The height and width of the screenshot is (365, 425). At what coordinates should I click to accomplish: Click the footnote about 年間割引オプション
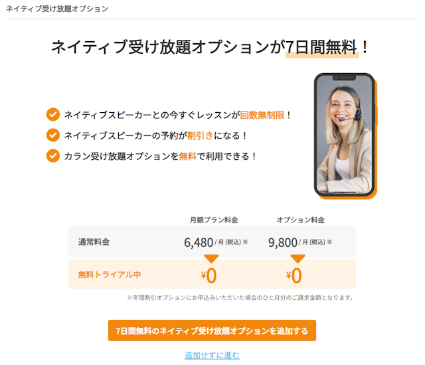(240, 297)
